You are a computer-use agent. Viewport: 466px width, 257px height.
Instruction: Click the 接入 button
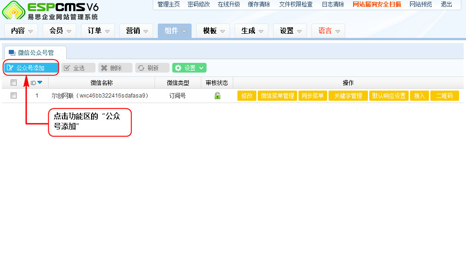[x=419, y=96]
